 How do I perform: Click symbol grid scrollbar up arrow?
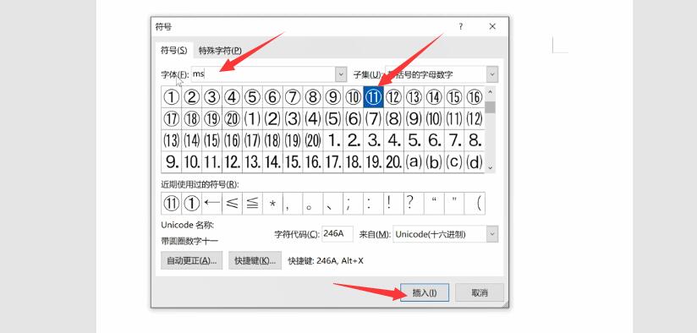point(491,92)
